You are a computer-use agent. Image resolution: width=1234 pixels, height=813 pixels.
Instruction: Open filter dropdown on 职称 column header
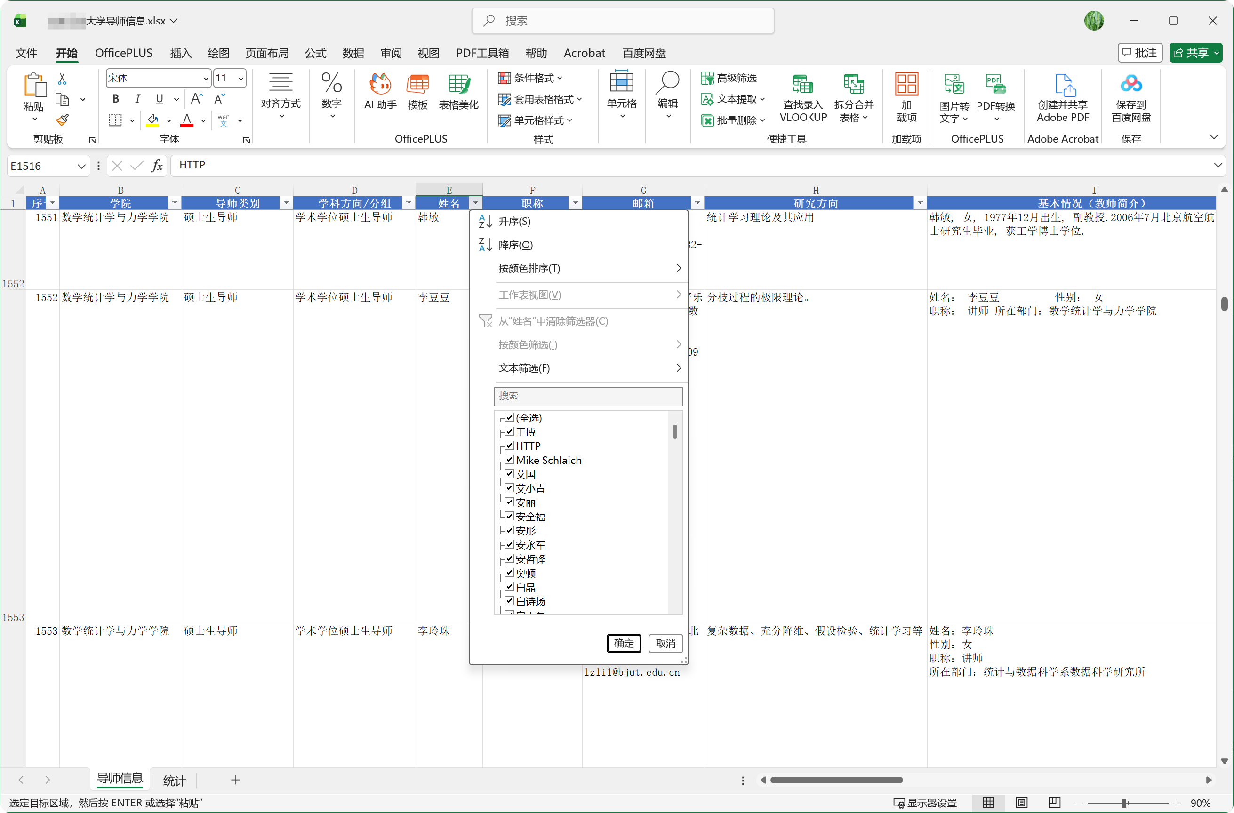(575, 203)
